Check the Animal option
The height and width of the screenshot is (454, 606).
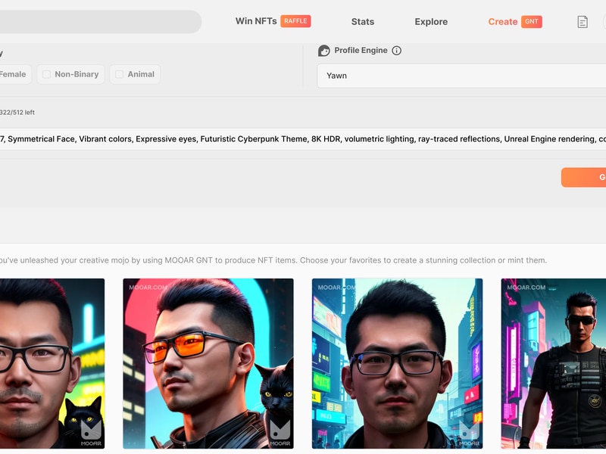(136, 74)
